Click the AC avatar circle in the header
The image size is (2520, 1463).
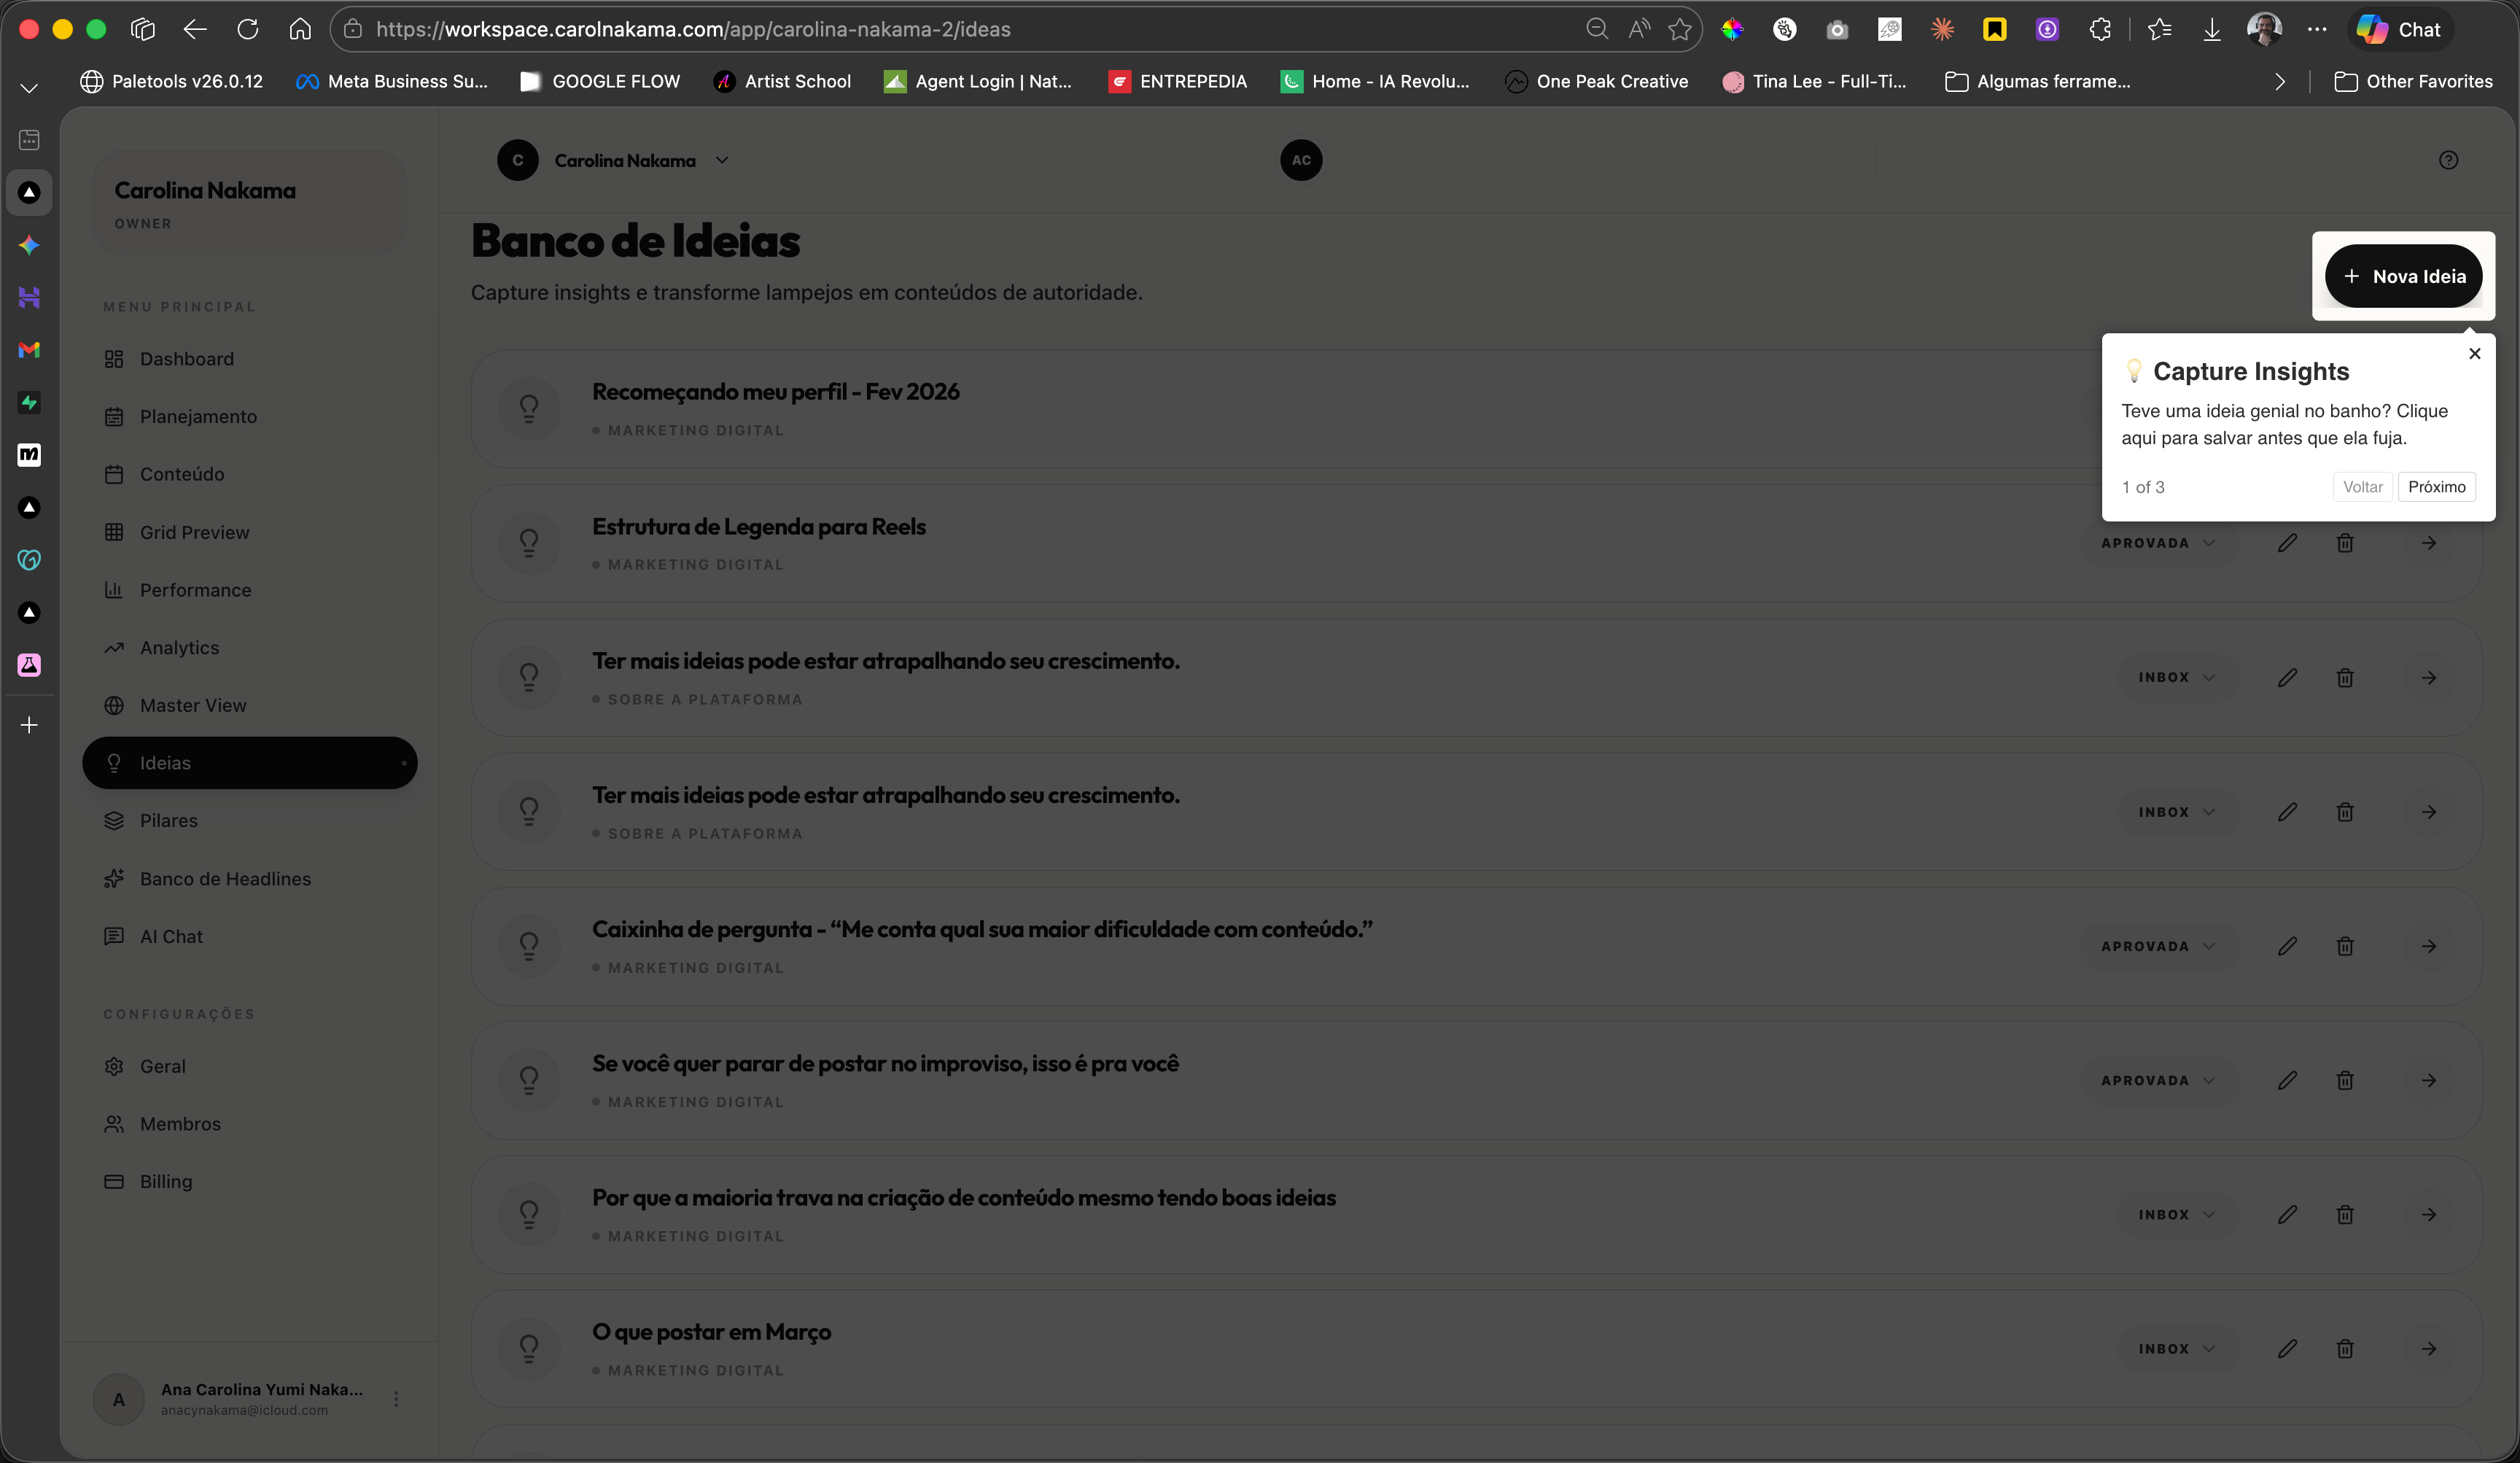[1301, 160]
